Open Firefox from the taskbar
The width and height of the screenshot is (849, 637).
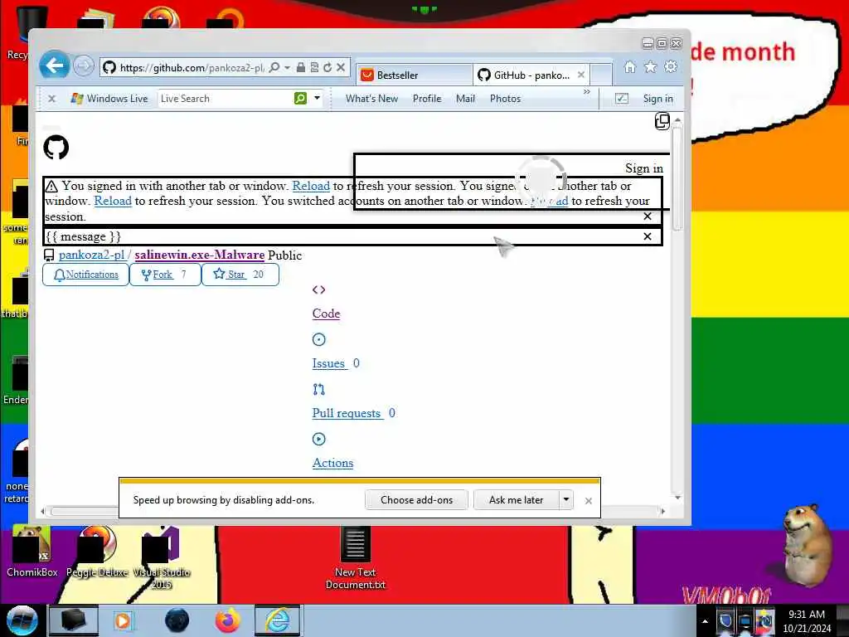tap(228, 620)
